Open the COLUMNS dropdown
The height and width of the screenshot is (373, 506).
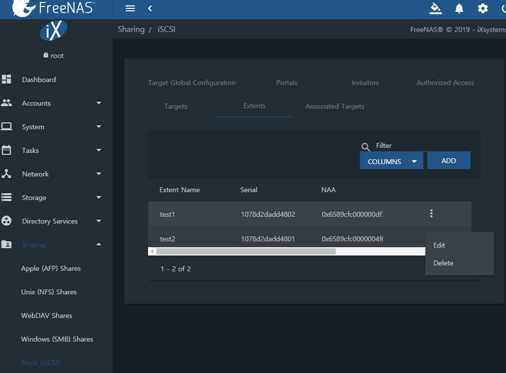(391, 161)
